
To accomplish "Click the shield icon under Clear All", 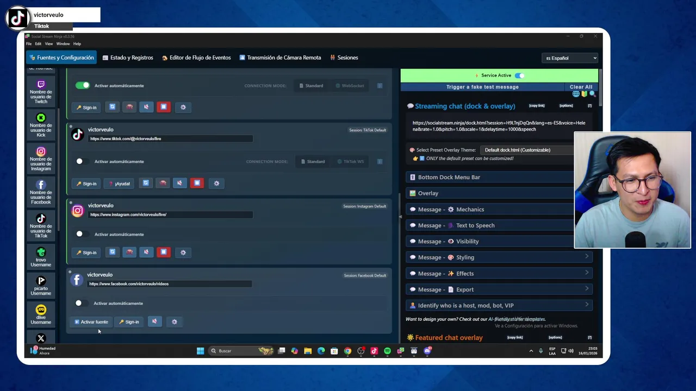I will pyautogui.click(x=584, y=94).
